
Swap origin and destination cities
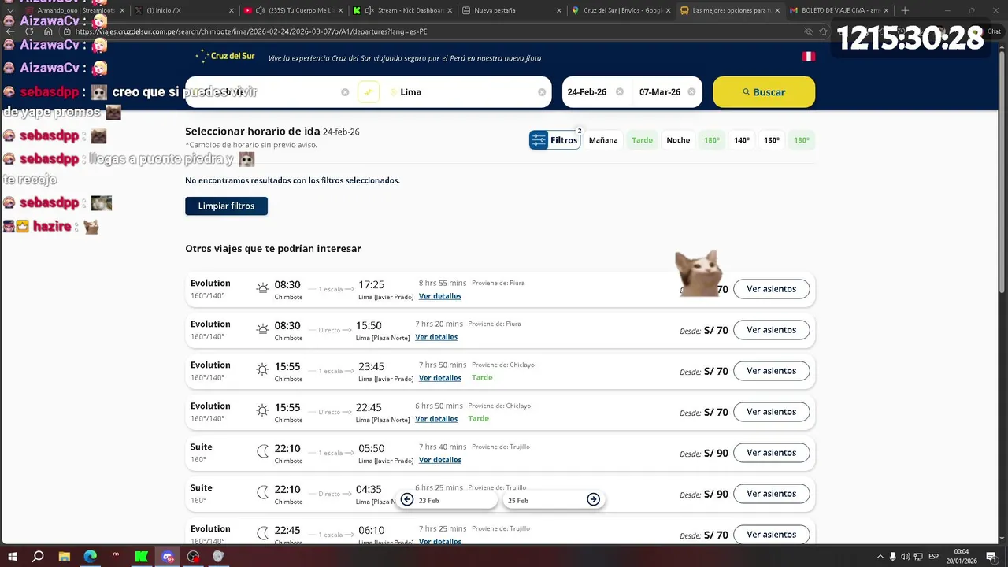pyautogui.click(x=369, y=92)
